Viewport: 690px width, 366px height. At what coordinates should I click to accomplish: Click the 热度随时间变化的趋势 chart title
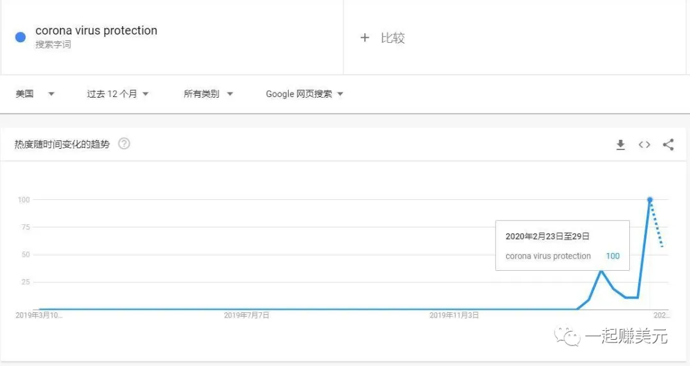pyautogui.click(x=62, y=144)
